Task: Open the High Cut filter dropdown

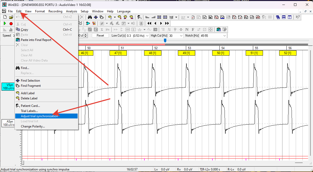Action: pyautogui.click(x=181, y=36)
